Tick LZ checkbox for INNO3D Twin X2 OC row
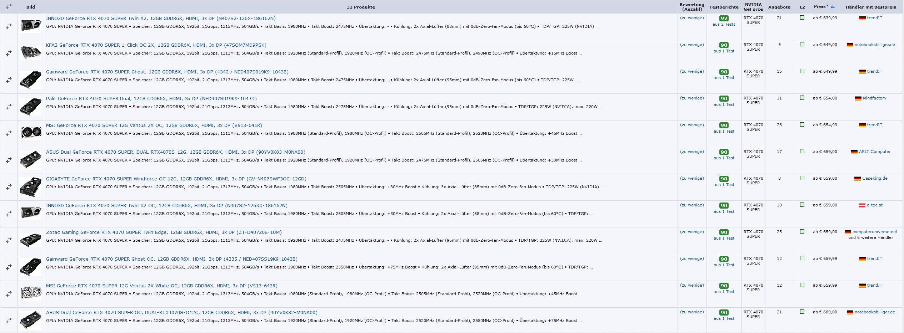904x333 pixels. click(802, 205)
